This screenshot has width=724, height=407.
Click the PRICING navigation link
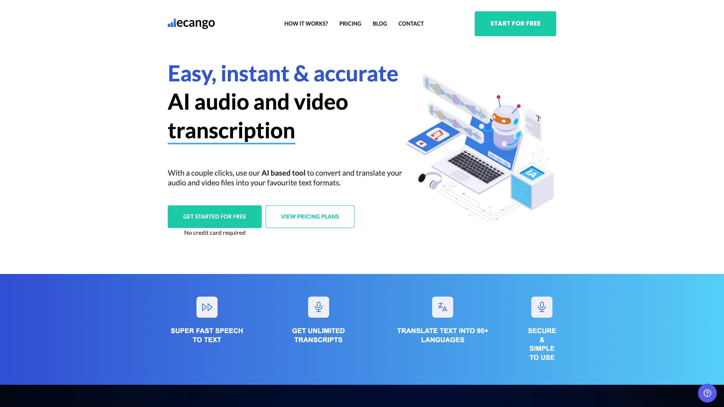coord(350,23)
